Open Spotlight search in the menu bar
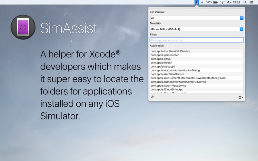Viewport: 258px width, 161px height. 245,2
